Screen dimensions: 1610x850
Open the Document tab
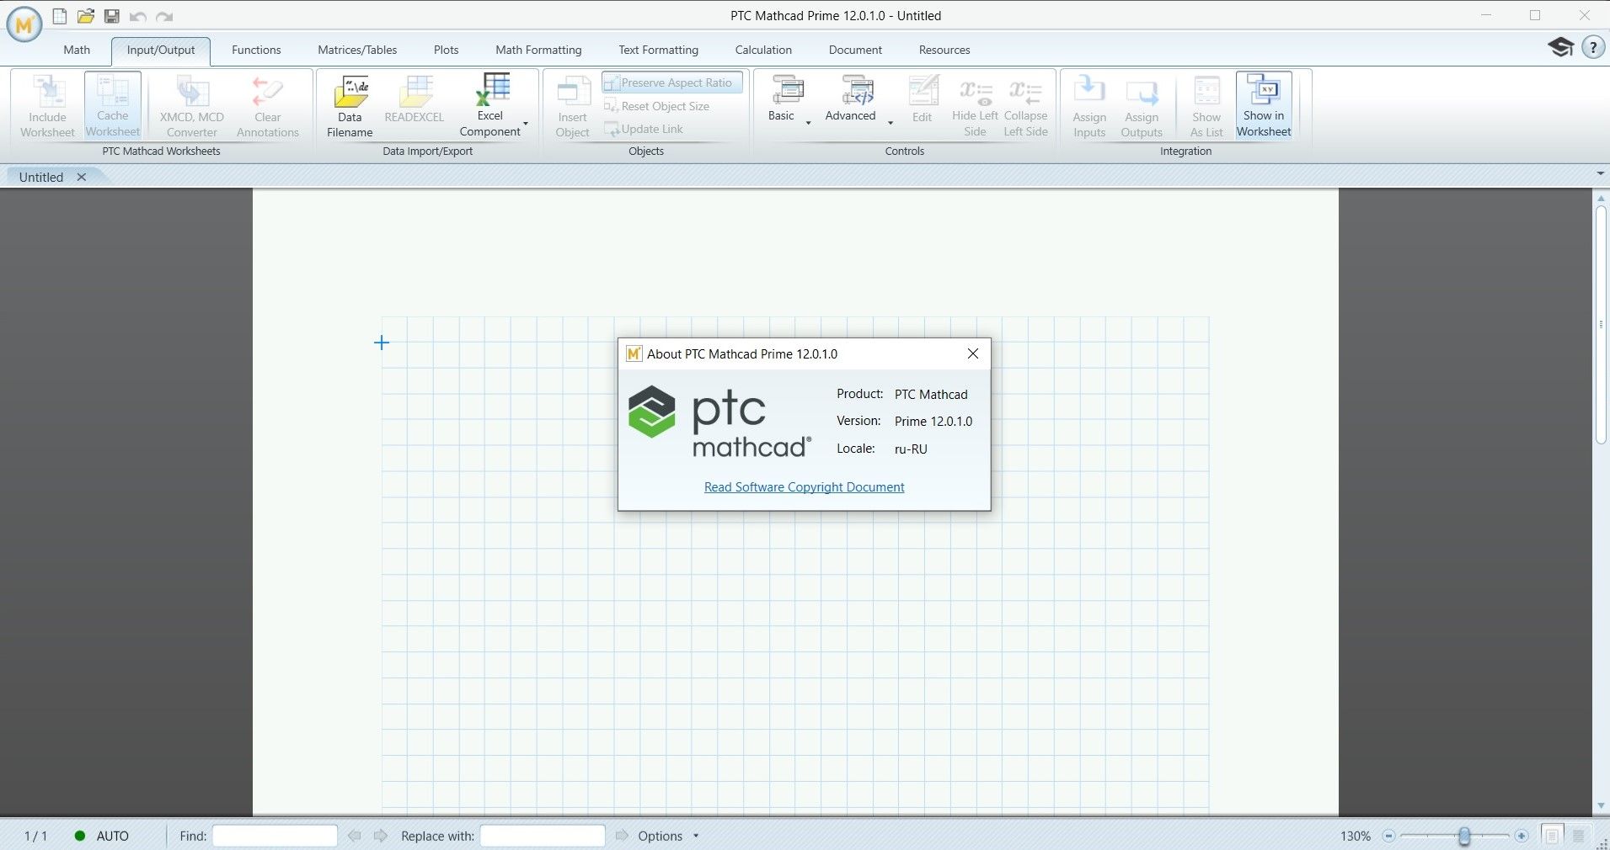[855, 50]
